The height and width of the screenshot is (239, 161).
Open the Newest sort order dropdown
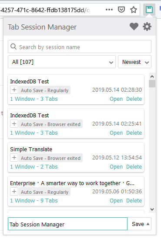pyautogui.click(x=134, y=62)
